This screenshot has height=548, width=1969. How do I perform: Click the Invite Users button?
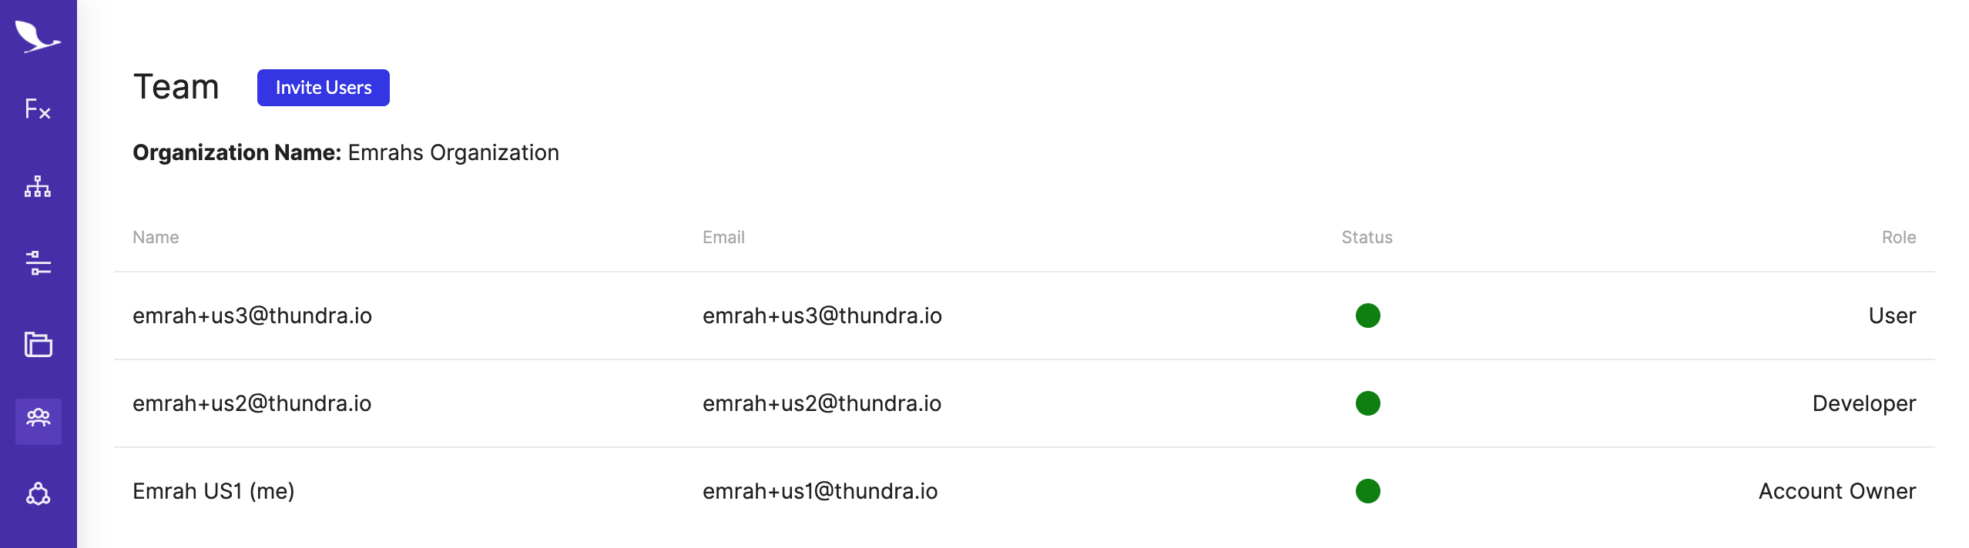(324, 88)
